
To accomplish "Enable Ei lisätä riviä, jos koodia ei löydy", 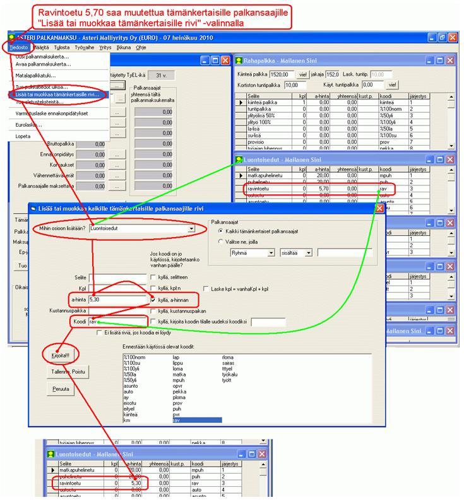I will pyautogui.click(x=99, y=332).
